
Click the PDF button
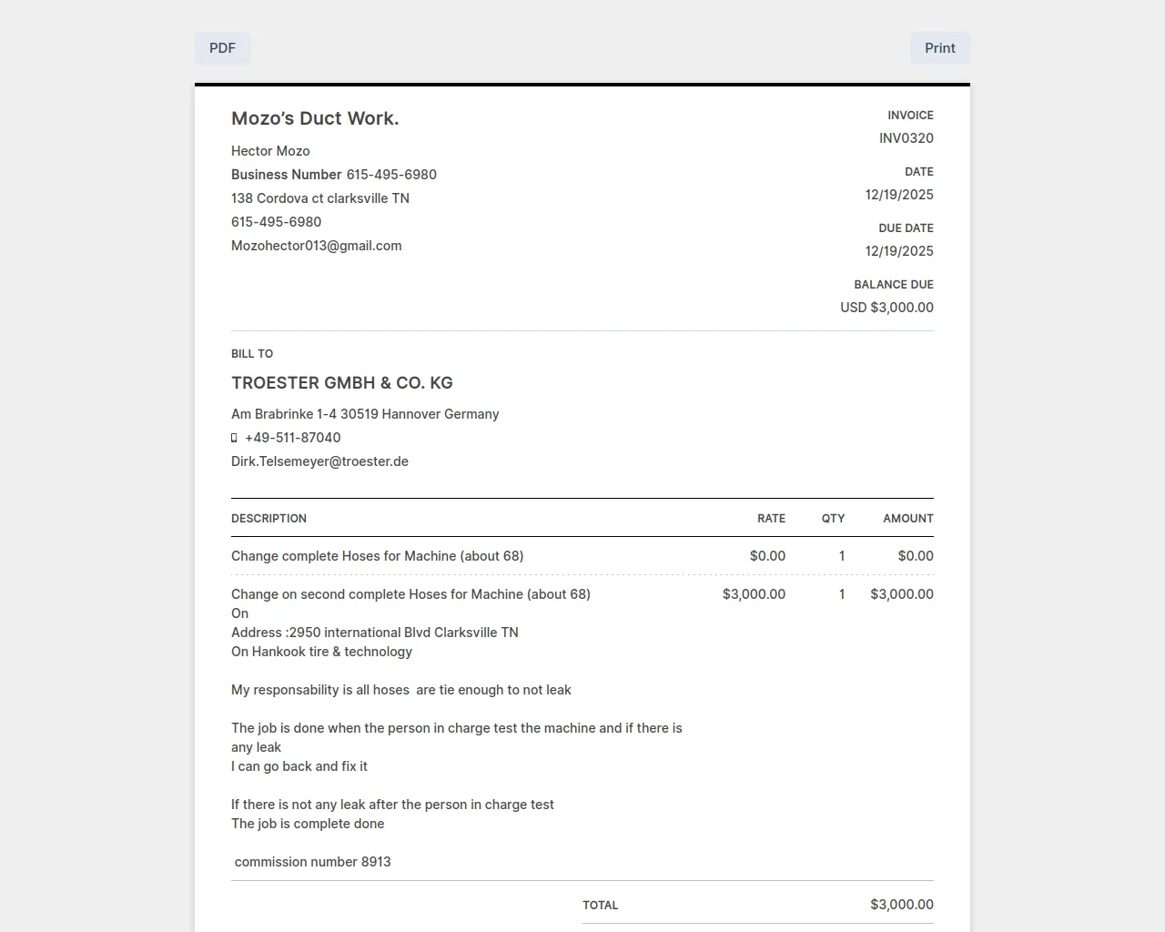222,48
